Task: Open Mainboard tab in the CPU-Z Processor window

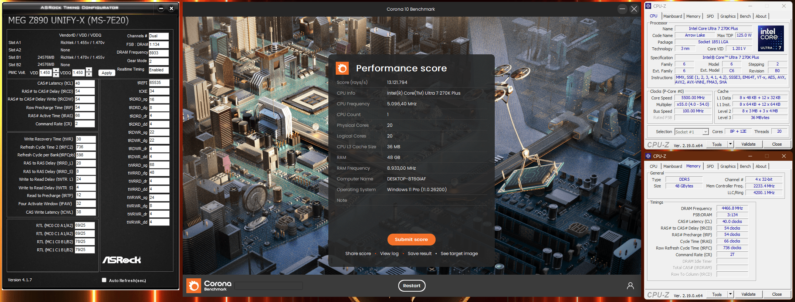Action: click(x=673, y=16)
